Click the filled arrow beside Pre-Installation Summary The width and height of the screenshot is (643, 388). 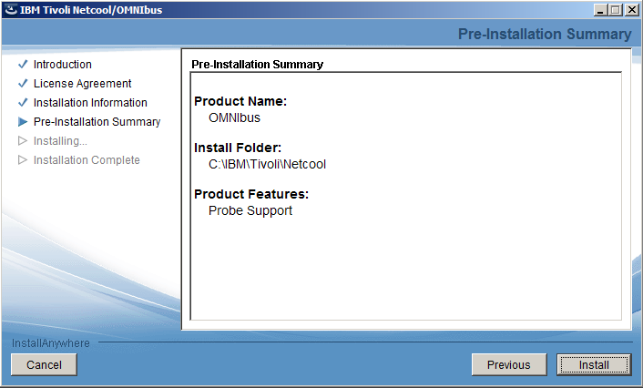[x=23, y=122]
